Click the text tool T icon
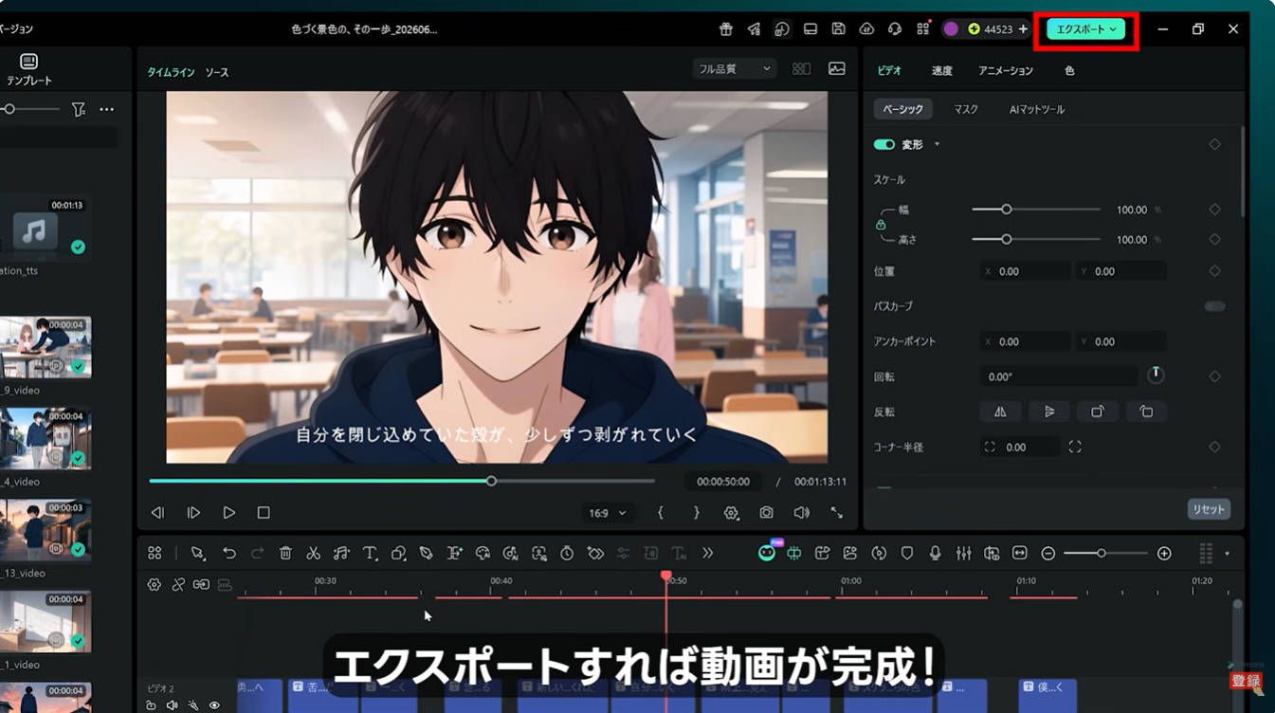This screenshot has width=1275, height=713. coord(370,553)
